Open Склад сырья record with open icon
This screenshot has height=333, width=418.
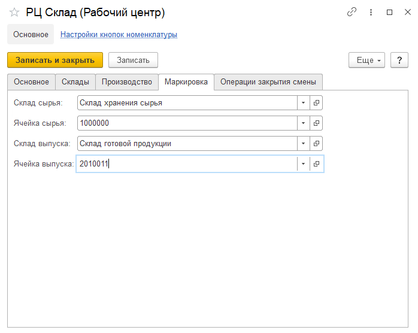pos(317,102)
